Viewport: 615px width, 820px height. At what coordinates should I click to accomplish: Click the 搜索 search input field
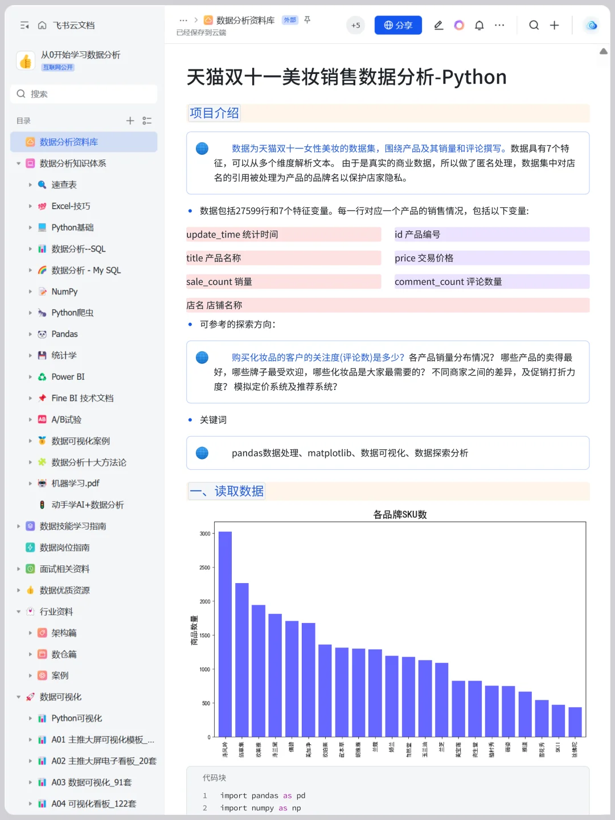click(x=84, y=94)
